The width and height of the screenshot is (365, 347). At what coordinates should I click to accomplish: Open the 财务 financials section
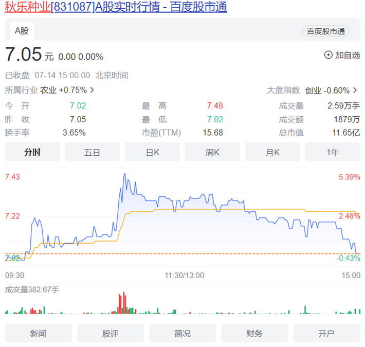(x=254, y=334)
